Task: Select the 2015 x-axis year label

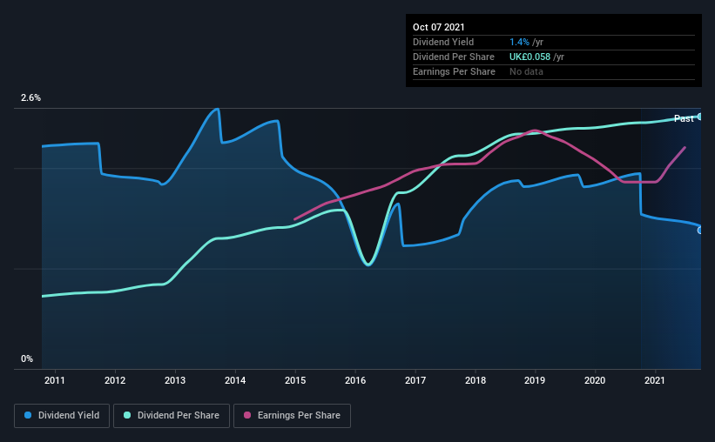Action: tap(295, 380)
